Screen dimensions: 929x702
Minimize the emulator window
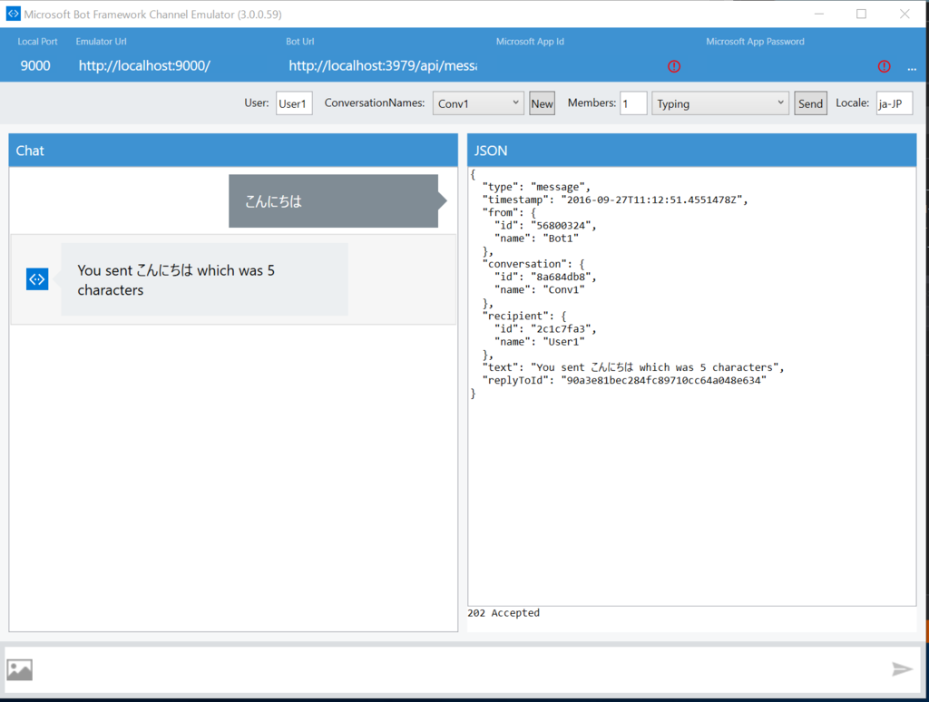tap(819, 14)
